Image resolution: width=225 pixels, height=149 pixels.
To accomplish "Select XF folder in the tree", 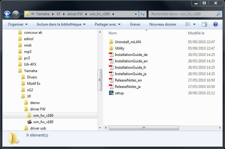I will [29, 96].
